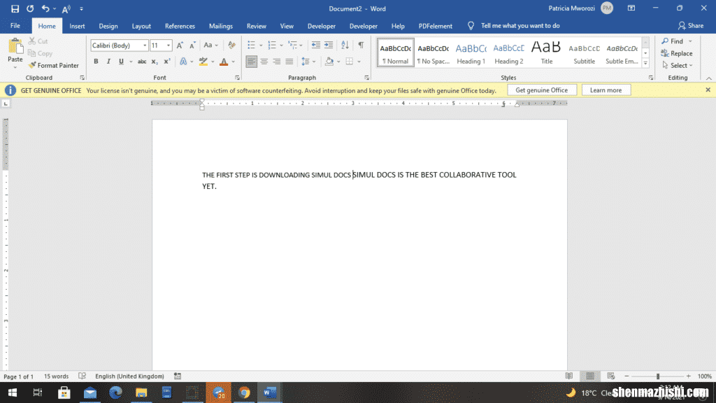Open the PDFelement tab
The height and width of the screenshot is (403, 716).
coord(435,26)
